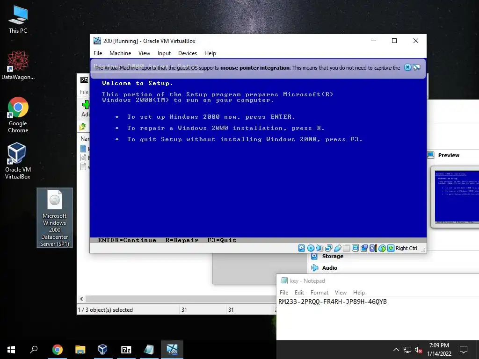Click the optical disk indicator in VirtualBox
479x359 pixels.
(311, 248)
